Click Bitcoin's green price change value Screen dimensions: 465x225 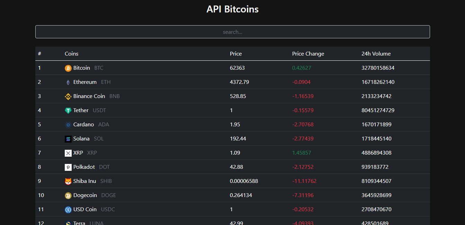point(301,68)
